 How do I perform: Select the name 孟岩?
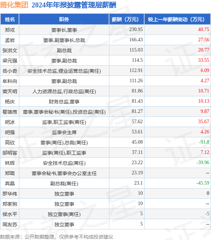pos(10,40)
